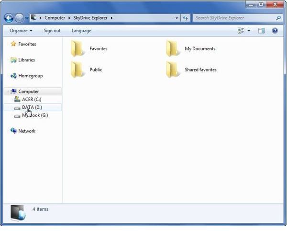Image resolution: width=287 pixels, height=231 pixels.
Task: Go back with the Back arrow button
Action: click(9, 18)
